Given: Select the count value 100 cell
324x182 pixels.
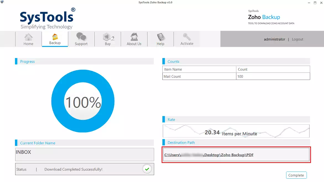Looking at the screenshot, I should [273, 76].
